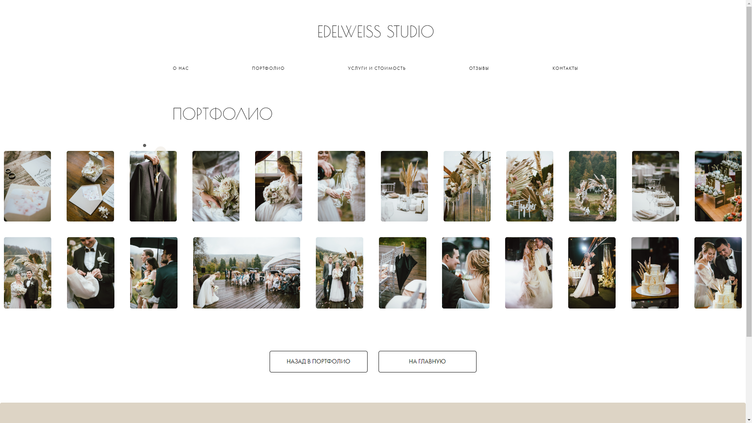
Task: Open photo of bride sitting by window
Action: coord(279,186)
